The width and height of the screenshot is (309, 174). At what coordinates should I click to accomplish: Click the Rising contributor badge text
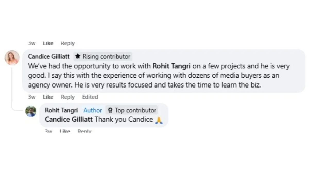[106, 56]
